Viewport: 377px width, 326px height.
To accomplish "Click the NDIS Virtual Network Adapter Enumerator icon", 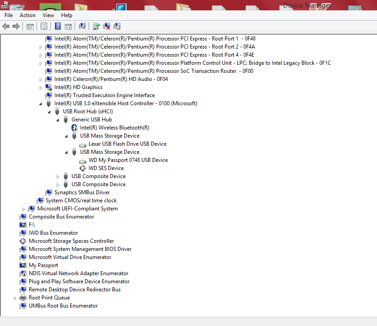I will 23,273.
